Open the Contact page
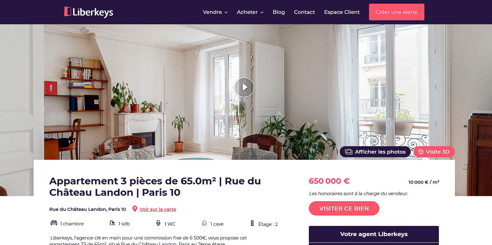Image resolution: width=492 pixels, height=245 pixels. pyautogui.click(x=304, y=12)
